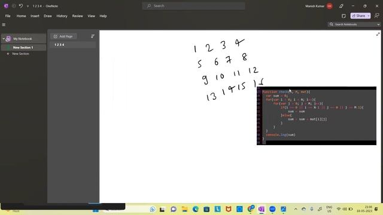The height and width of the screenshot is (215, 383).
Task: Click the Add Page button
Action: (63, 36)
